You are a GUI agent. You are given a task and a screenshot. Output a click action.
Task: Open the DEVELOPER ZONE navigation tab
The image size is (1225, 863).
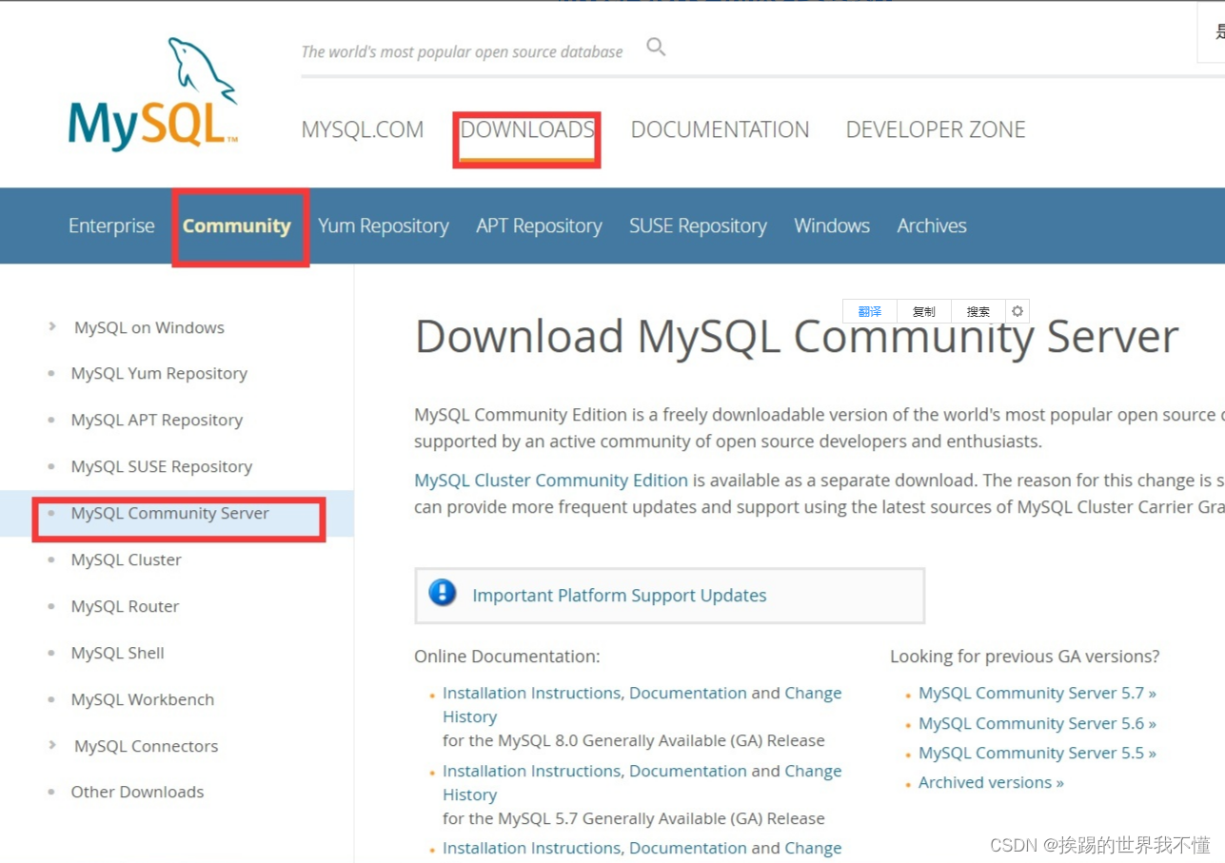(x=936, y=129)
